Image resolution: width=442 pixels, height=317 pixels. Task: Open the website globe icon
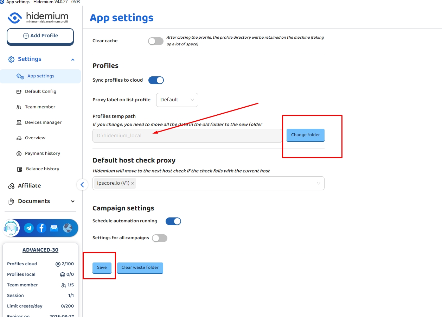point(67,228)
